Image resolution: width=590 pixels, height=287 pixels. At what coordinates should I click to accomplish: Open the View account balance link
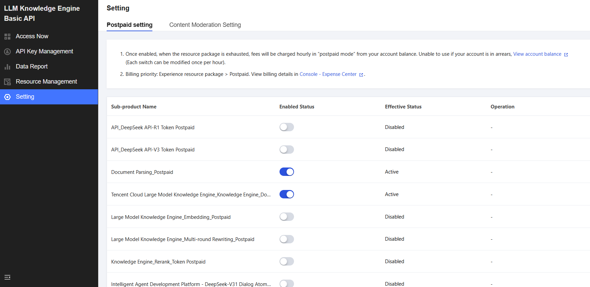pyautogui.click(x=537, y=54)
